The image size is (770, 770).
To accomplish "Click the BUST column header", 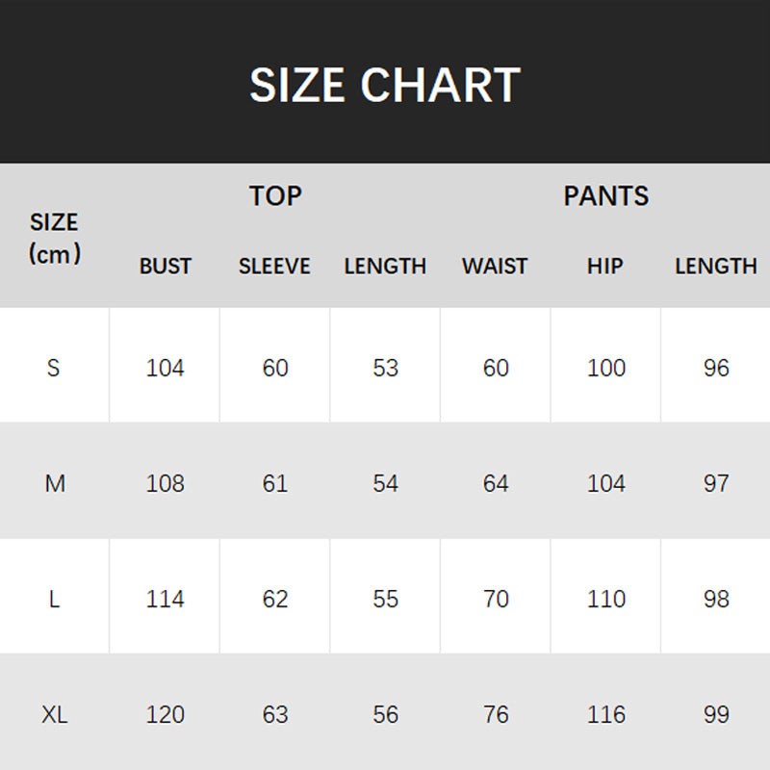I will 166,266.
